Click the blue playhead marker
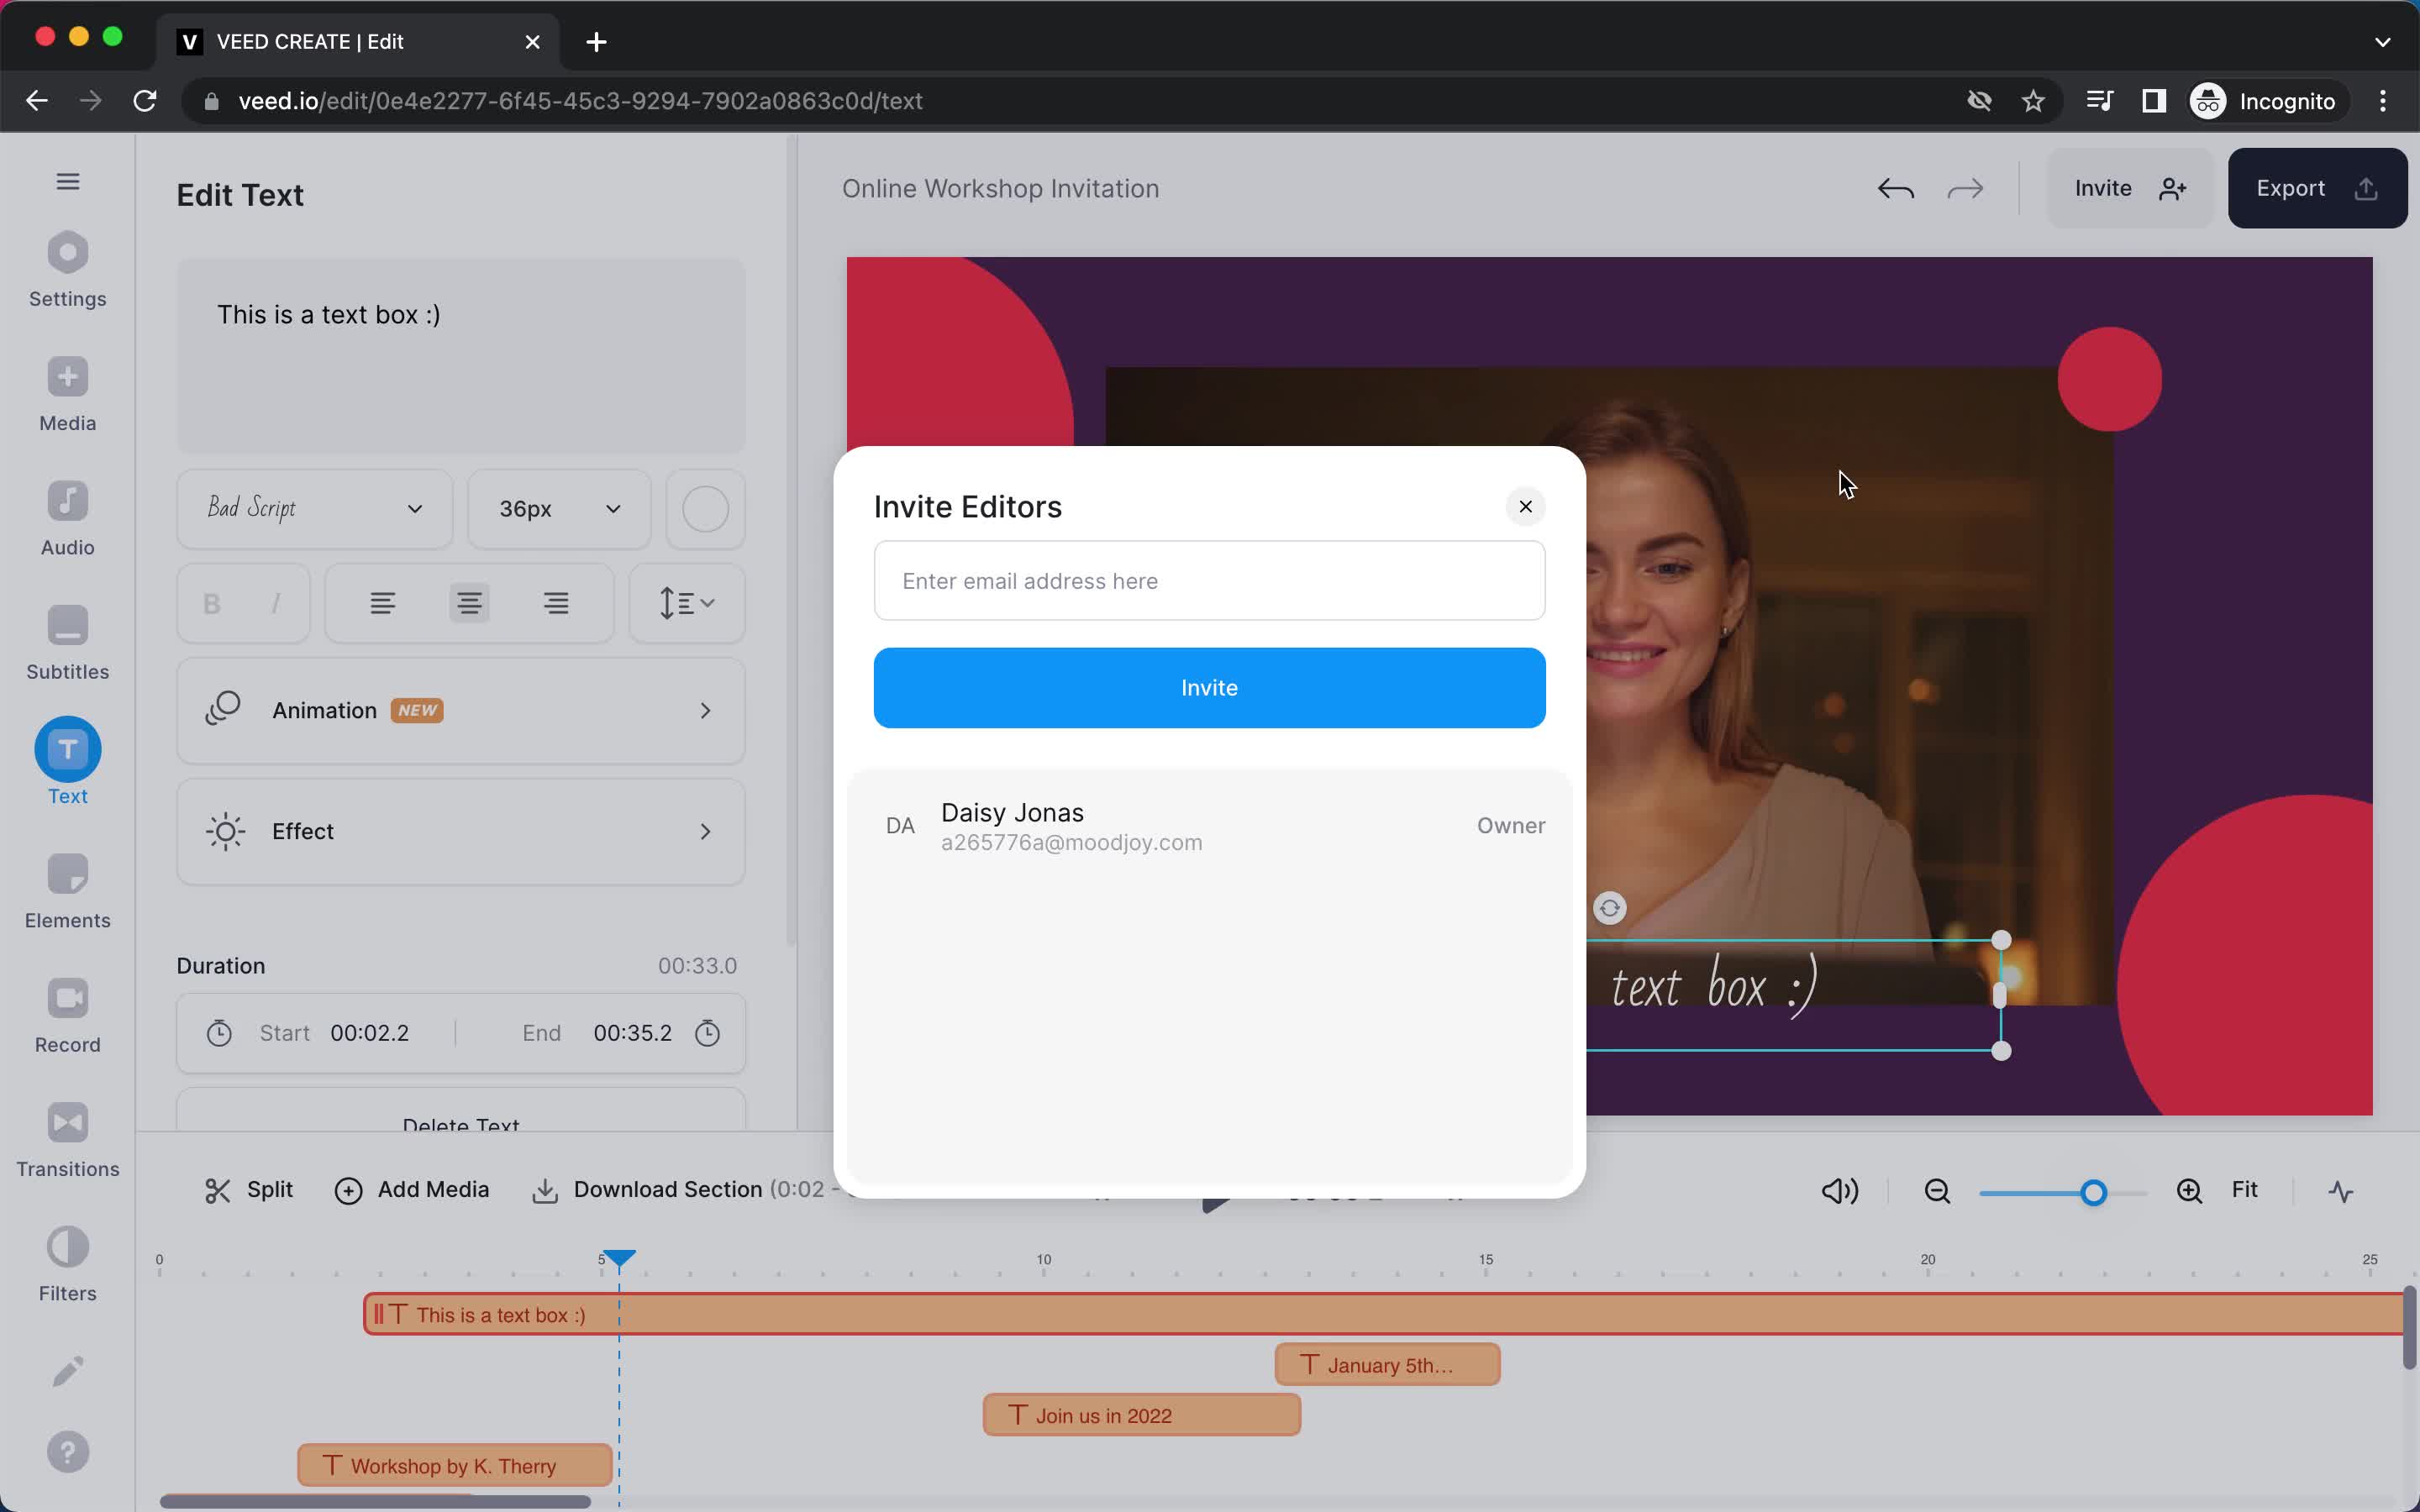This screenshot has width=2420, height=1512. (619, 1258)
